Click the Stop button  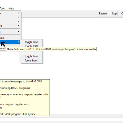tap(114, 14)
